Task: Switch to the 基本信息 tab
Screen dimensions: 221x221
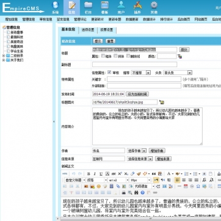Action: tap(68, 29)
